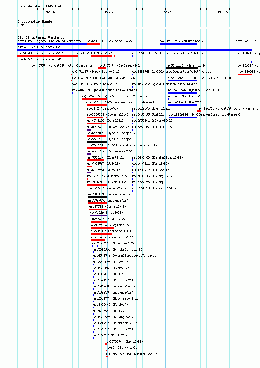This screenshot has height=368, width=260.
Task: Select the nsv6412734 Sedlazeck2020 variant
Action: tap(110, 41)
